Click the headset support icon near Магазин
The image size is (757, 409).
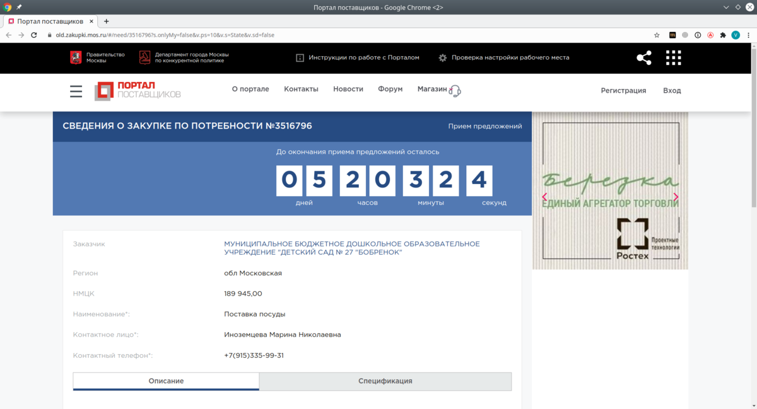pyautogui.click(x=455, y=91)
